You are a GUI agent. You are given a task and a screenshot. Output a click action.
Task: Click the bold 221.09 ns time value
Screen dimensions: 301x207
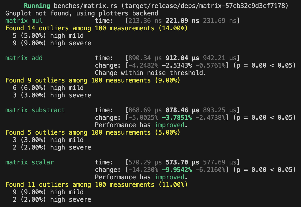pyautogui.click(x=182, y=20)
